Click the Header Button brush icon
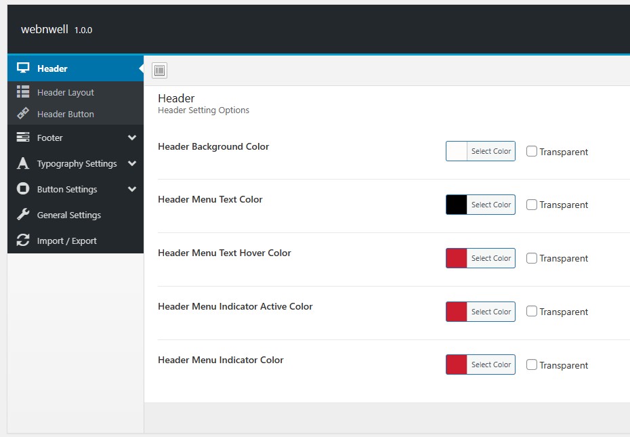The height and width of the screenshot is (437, 630). click(24, 114)
